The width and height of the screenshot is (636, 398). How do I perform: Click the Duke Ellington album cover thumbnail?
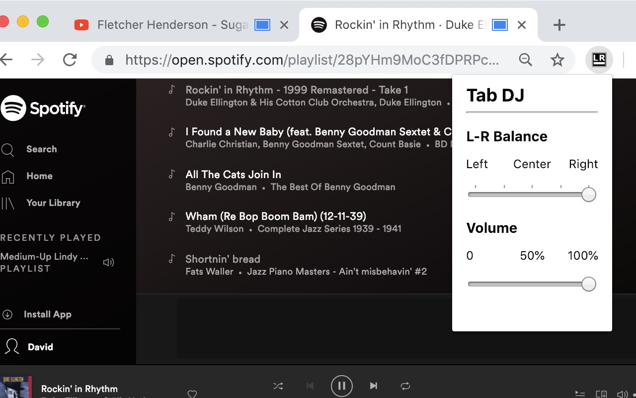click(x=15, y=387)
